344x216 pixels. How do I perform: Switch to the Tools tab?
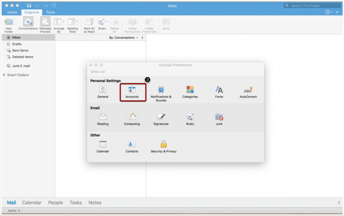tap(50, 12)
